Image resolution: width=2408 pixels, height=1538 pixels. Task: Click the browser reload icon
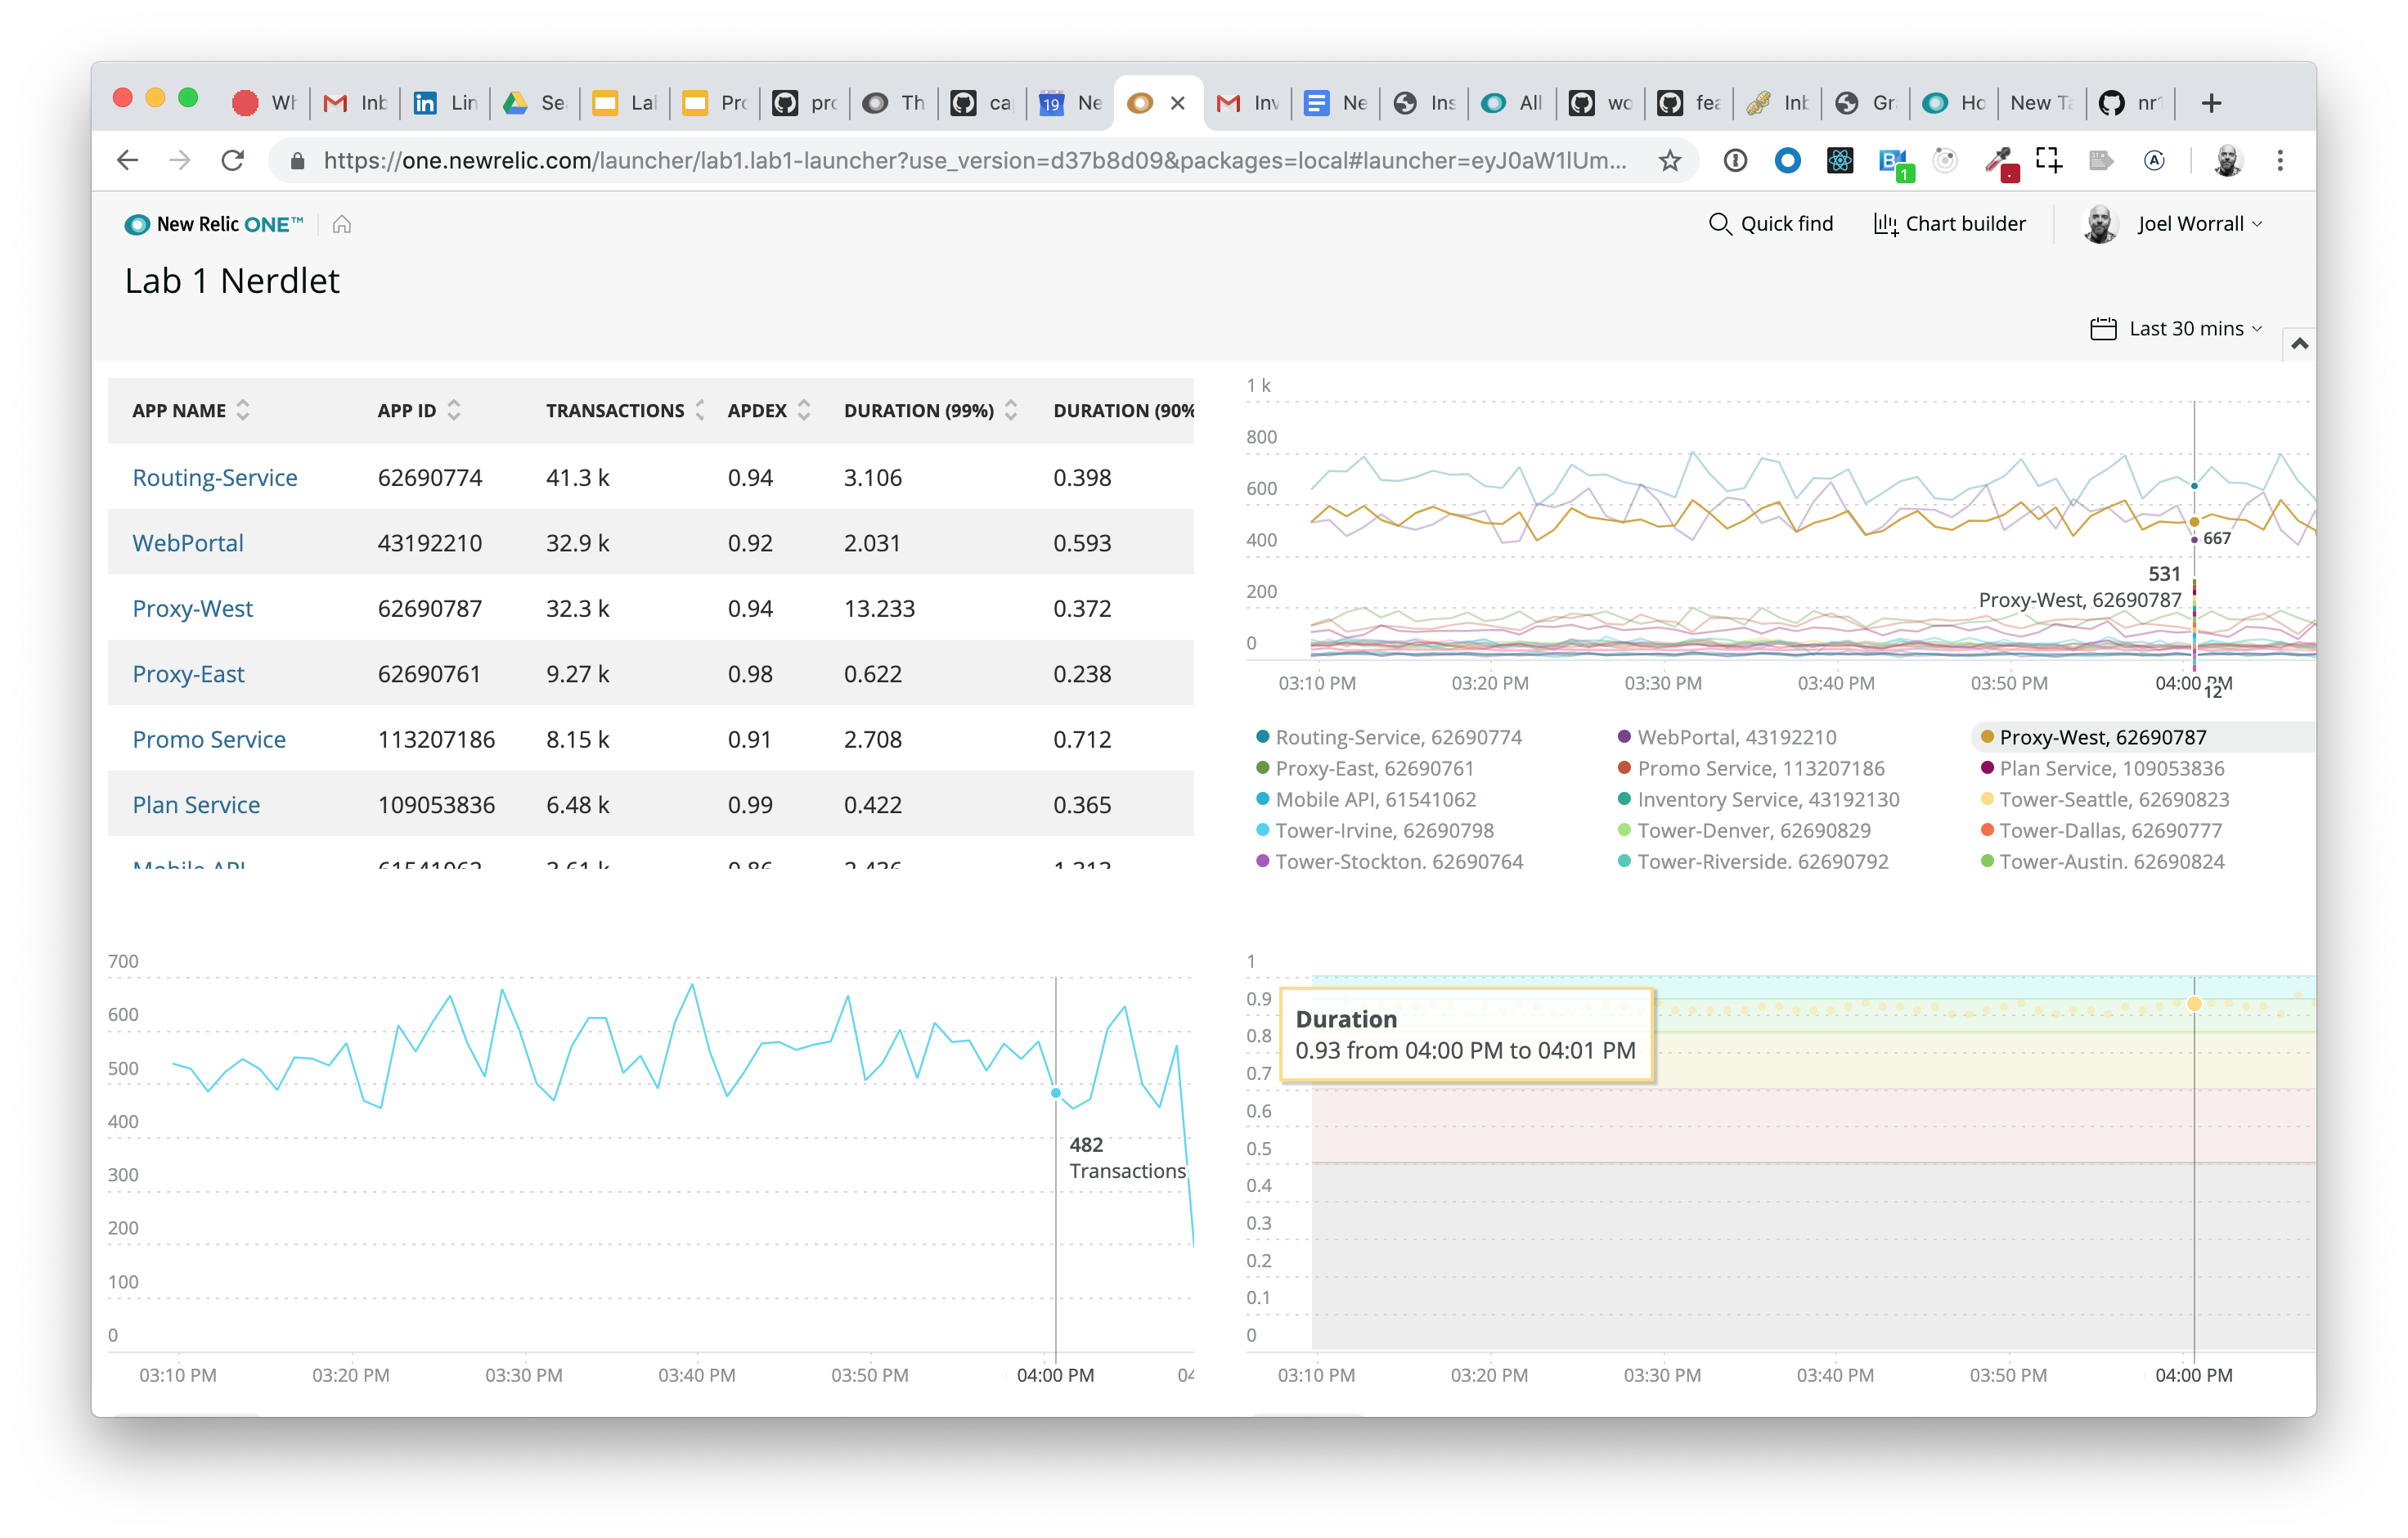click(233, 160)
